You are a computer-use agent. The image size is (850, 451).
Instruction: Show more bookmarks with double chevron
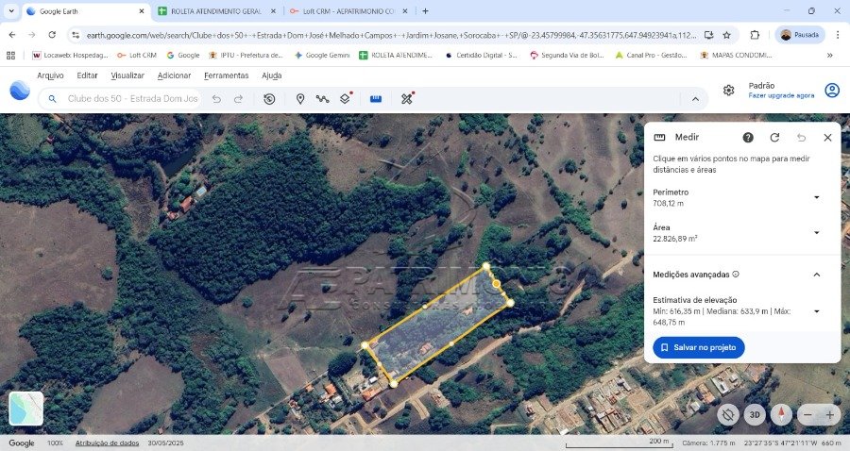tap(829, 56)
